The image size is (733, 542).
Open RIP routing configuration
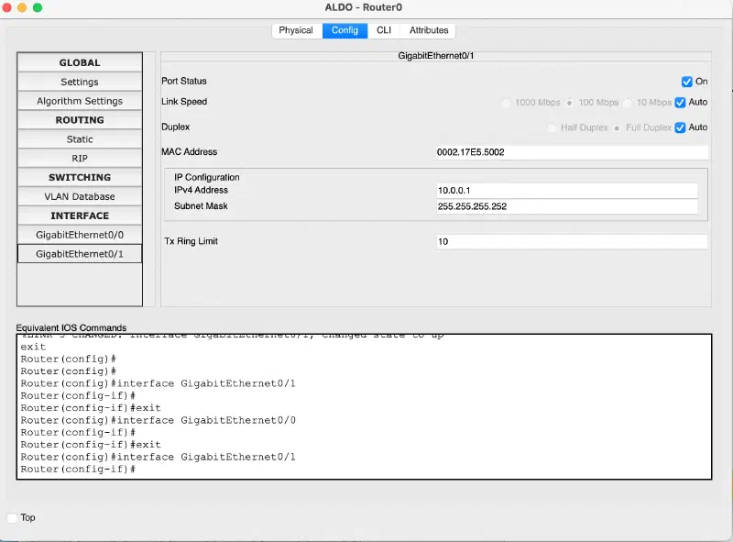pyautogui.click(x=80, y=159)
